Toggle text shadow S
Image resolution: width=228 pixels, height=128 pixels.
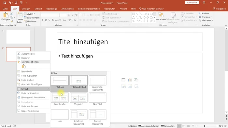click(53, 20)
